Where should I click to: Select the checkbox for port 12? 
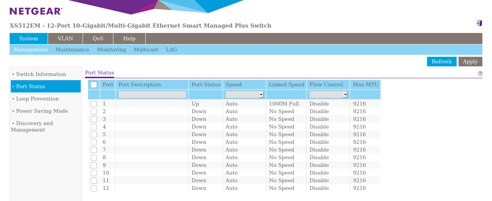[94, 188]
